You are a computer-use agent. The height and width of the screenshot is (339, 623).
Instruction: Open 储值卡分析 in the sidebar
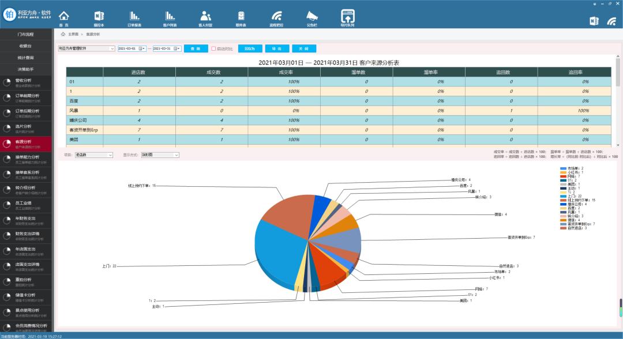(x=26, y=297)
